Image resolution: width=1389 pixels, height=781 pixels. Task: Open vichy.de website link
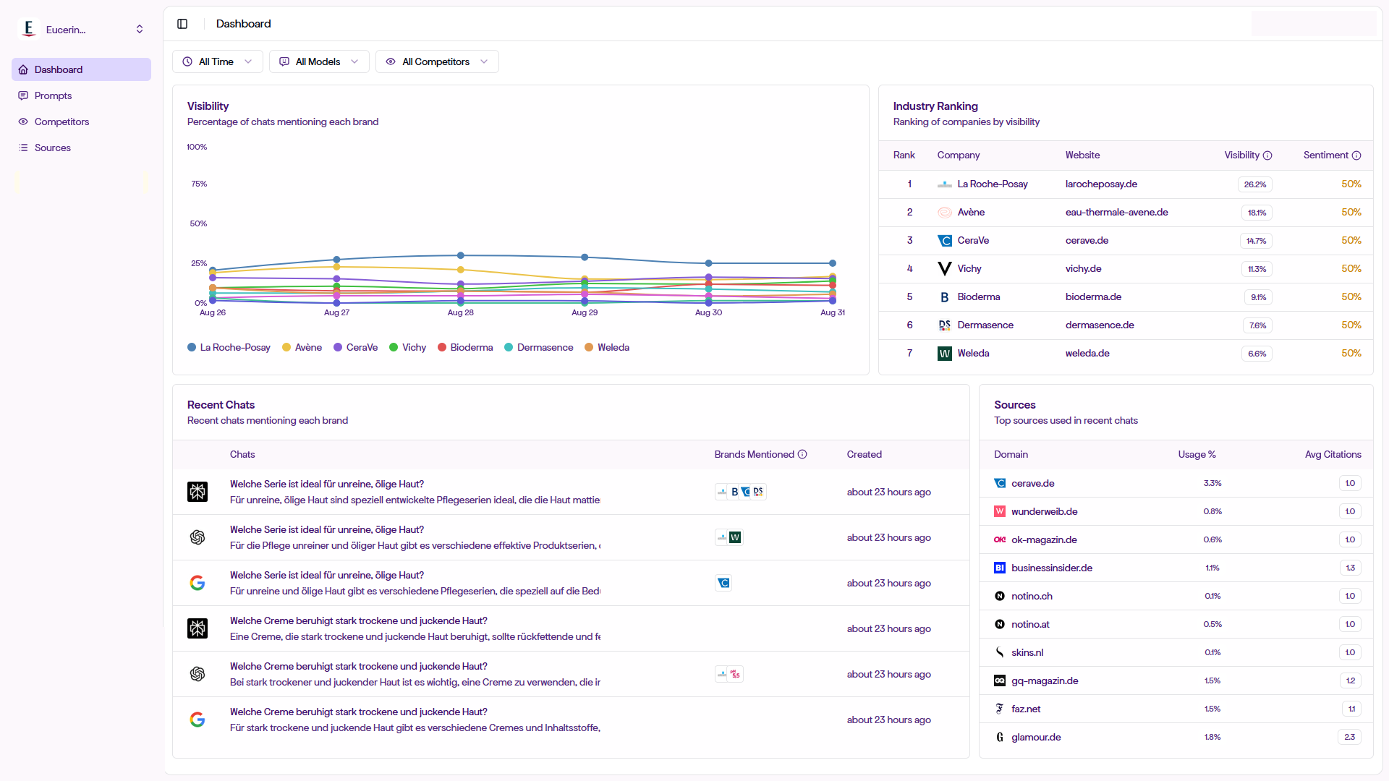click(1083, 269)
